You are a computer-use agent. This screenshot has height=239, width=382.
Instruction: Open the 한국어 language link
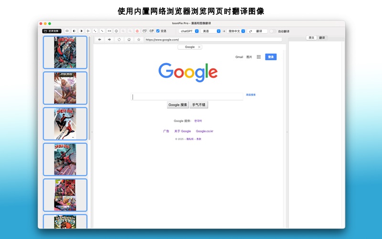pos(198,121)
